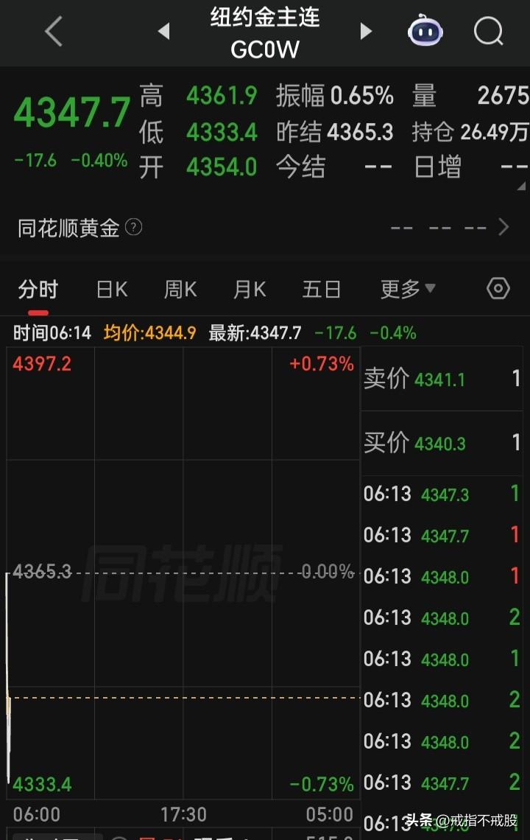Switch to the 日K tab

pyautogui.click(x=112, y=290)
